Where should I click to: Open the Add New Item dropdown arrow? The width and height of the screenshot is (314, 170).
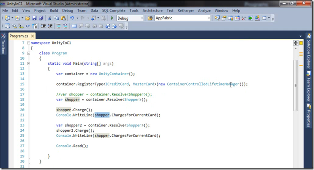tap(22, 18)
